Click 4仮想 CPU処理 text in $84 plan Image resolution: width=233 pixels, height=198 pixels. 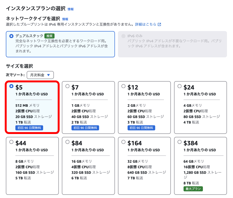coord(83,167)
